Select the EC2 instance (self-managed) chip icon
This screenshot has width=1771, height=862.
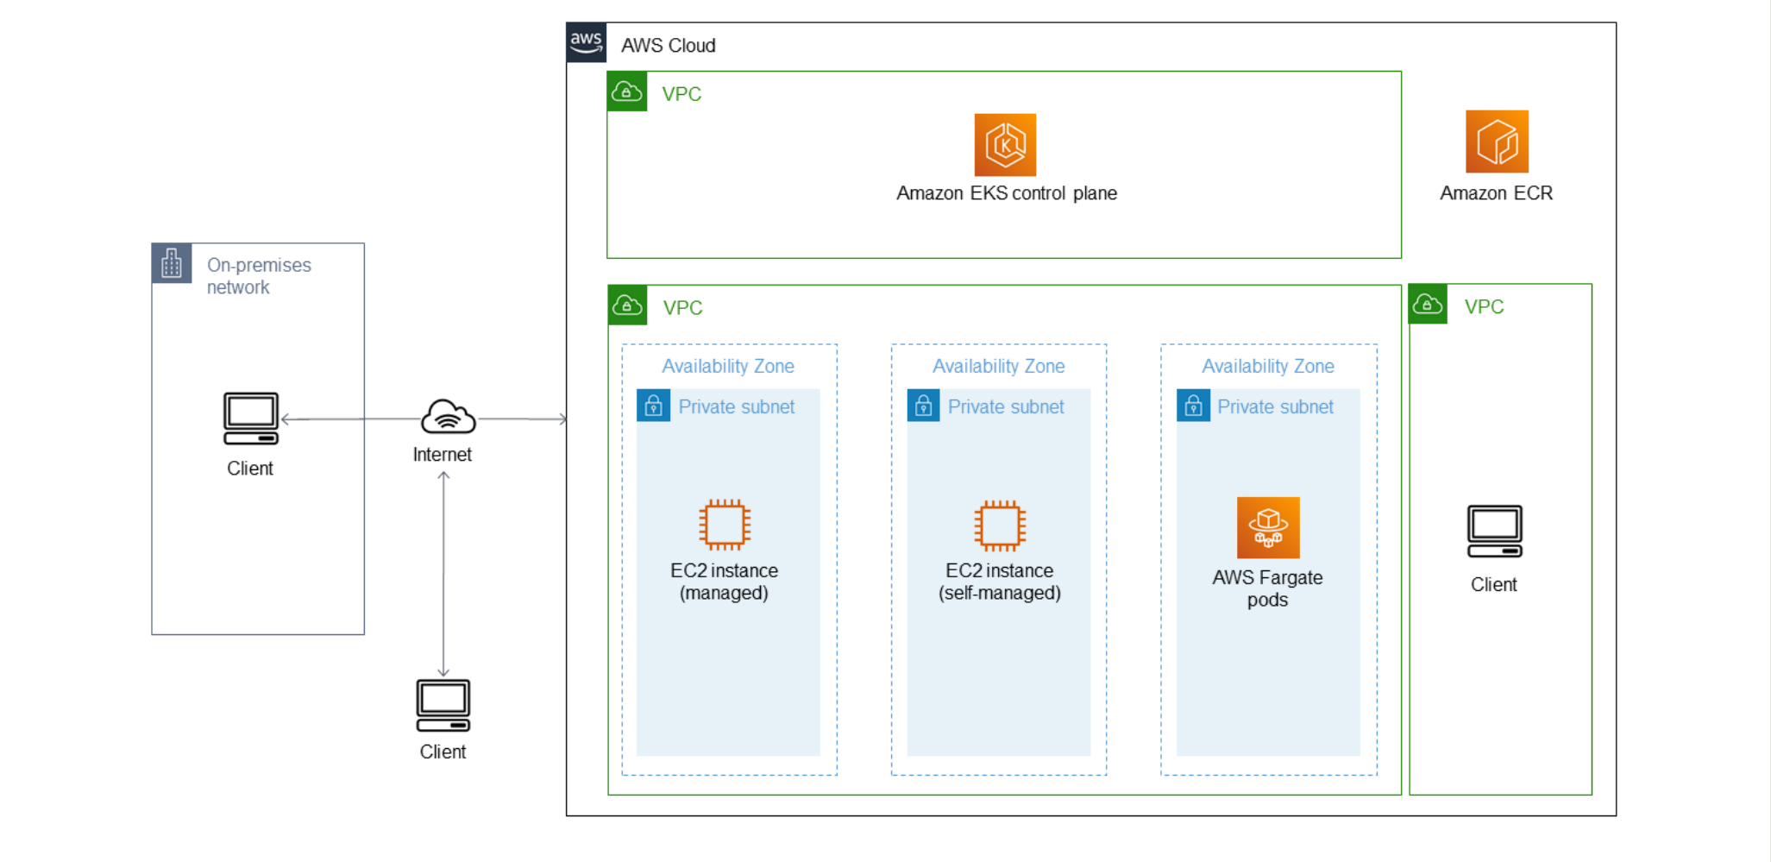tap(1000, 525)
